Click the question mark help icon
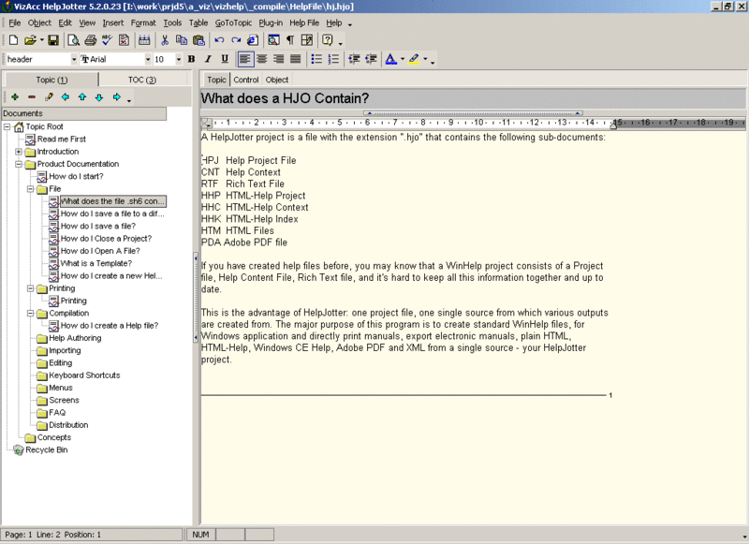 tap(327, 40)
